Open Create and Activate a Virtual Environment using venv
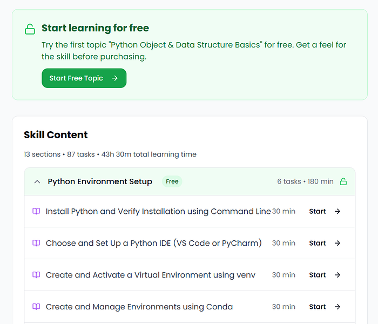 (x=151, y=275)
